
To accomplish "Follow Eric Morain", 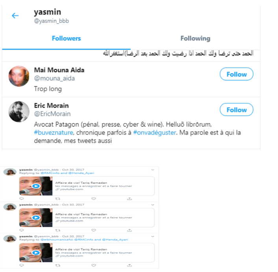I will click(x=237, y=110).
